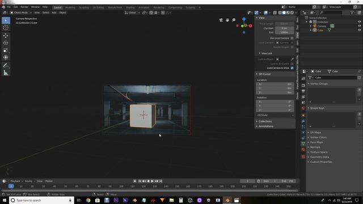Open the Add menu in viewport header
The image size is (363, 204).
click(x=54, y=12)
